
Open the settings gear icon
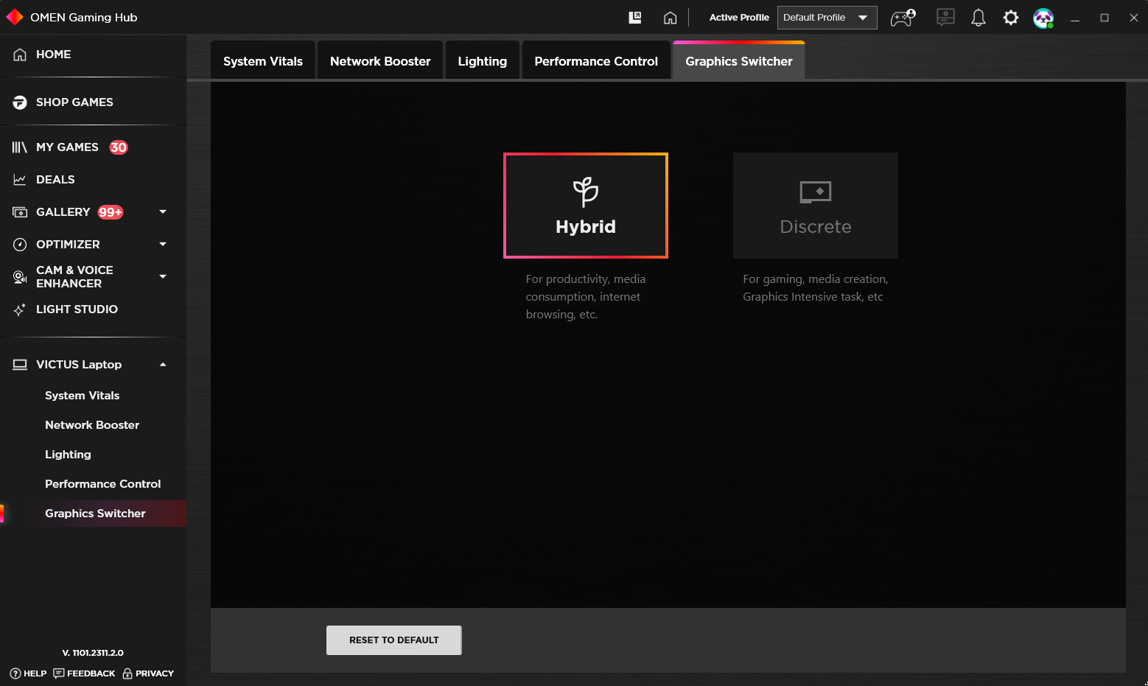point(1011,18)
